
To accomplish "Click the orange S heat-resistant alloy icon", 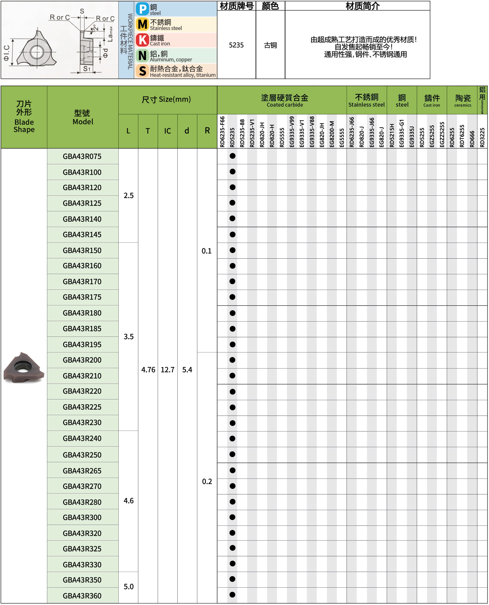I will 142,71.
